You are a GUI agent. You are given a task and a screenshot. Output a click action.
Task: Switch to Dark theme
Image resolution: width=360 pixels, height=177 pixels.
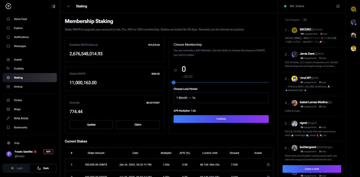coord(43,168)
